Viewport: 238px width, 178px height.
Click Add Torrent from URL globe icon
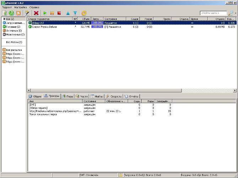tap(11, 13)
